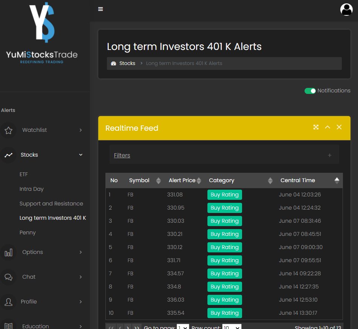Click Buy Rating badge for price 331.08

225,195
